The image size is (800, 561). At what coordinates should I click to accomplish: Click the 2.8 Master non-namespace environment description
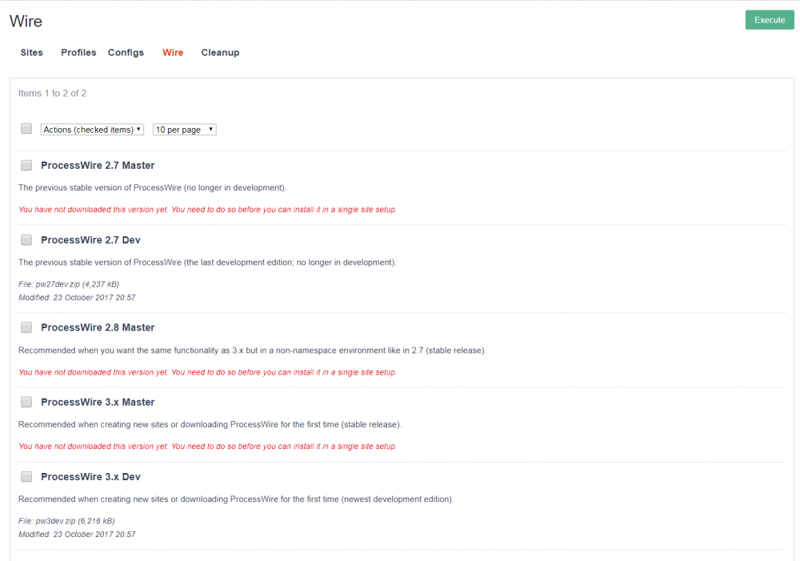click(x=252, y=351)
